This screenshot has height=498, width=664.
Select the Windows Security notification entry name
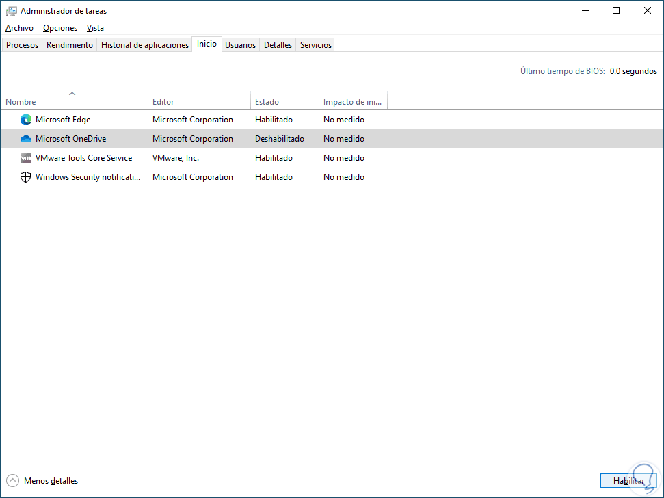pyautogui.click(x=88, y=177)
